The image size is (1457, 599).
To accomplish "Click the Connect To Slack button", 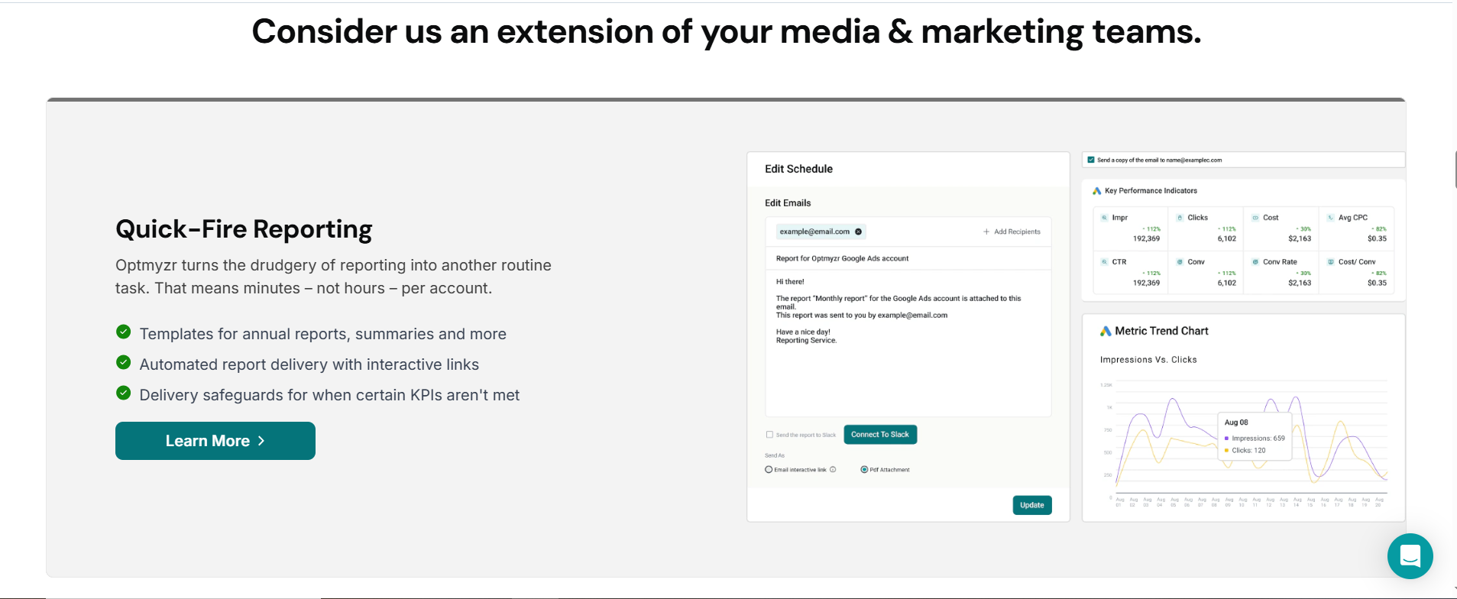I will click(880, 435).
